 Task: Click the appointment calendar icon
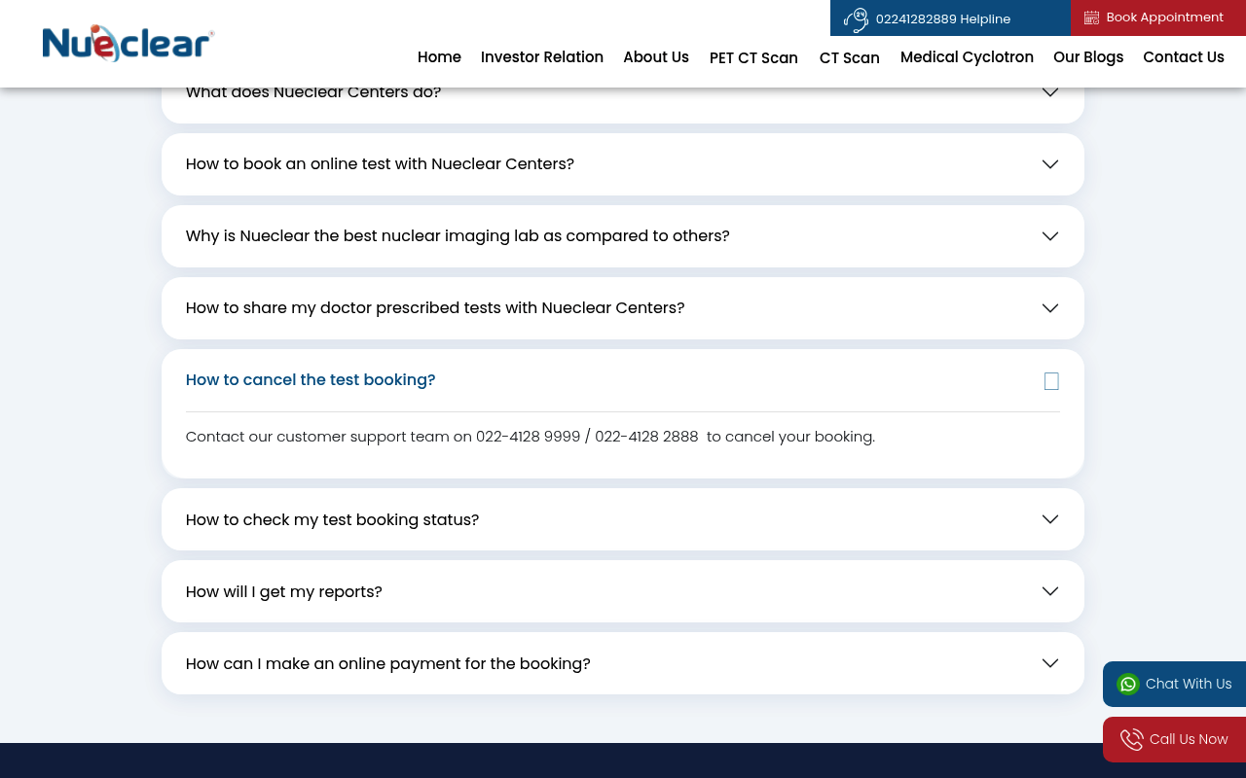1091,18
